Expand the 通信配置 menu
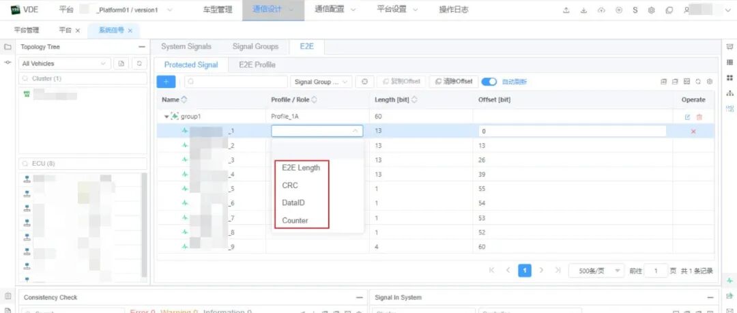The height and width of the screenshot is (313, 737). tap(335, 10)
